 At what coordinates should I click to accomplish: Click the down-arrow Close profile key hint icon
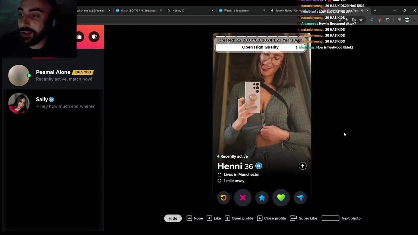[260, 218]
